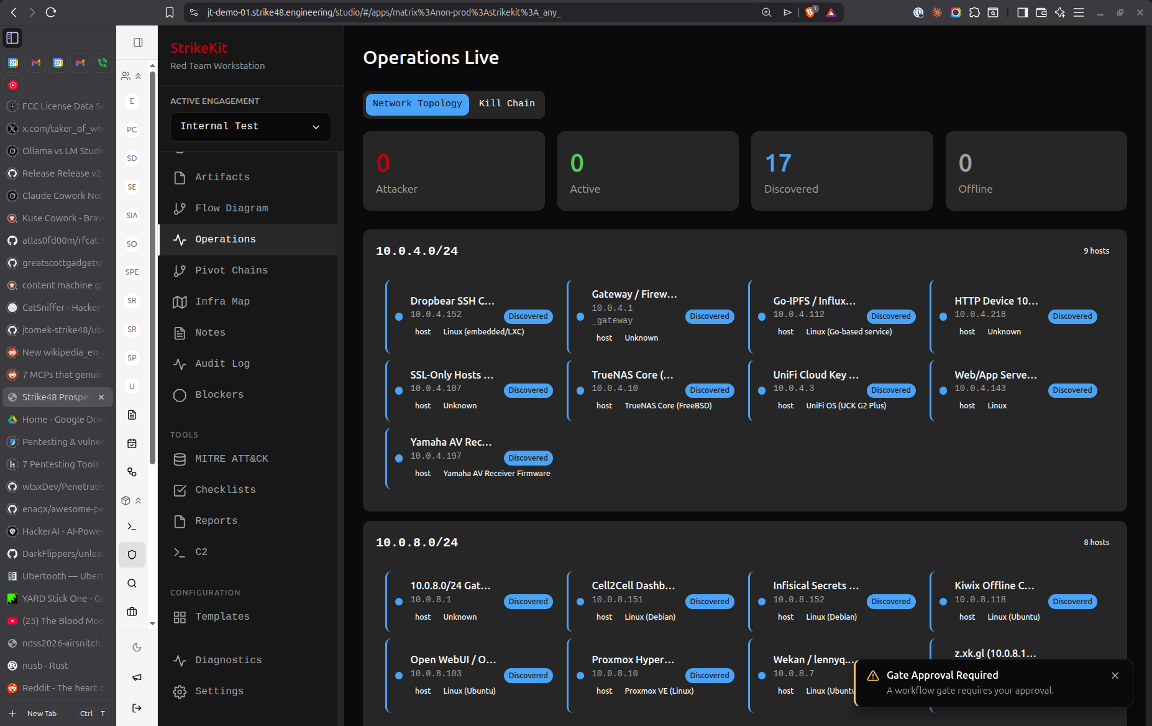Select the UniFi Cloud Key host card
The width and height of the screenshot is (1152, 726).
coord(833,390)
